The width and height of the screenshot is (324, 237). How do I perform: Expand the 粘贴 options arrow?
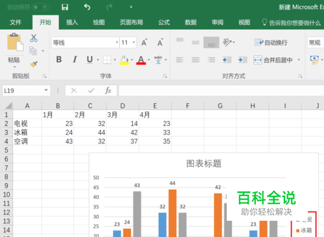click(14, 67)
